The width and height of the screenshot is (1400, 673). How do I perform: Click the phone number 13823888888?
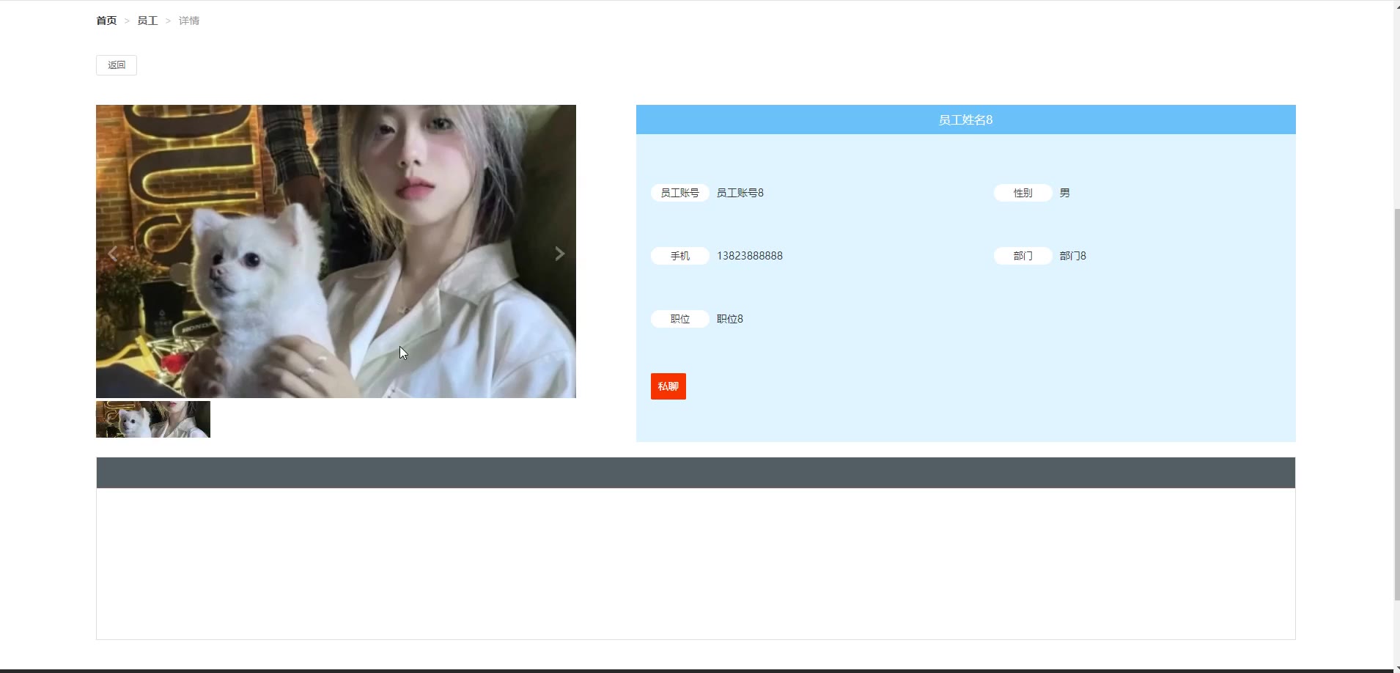[x=750, y=256]
